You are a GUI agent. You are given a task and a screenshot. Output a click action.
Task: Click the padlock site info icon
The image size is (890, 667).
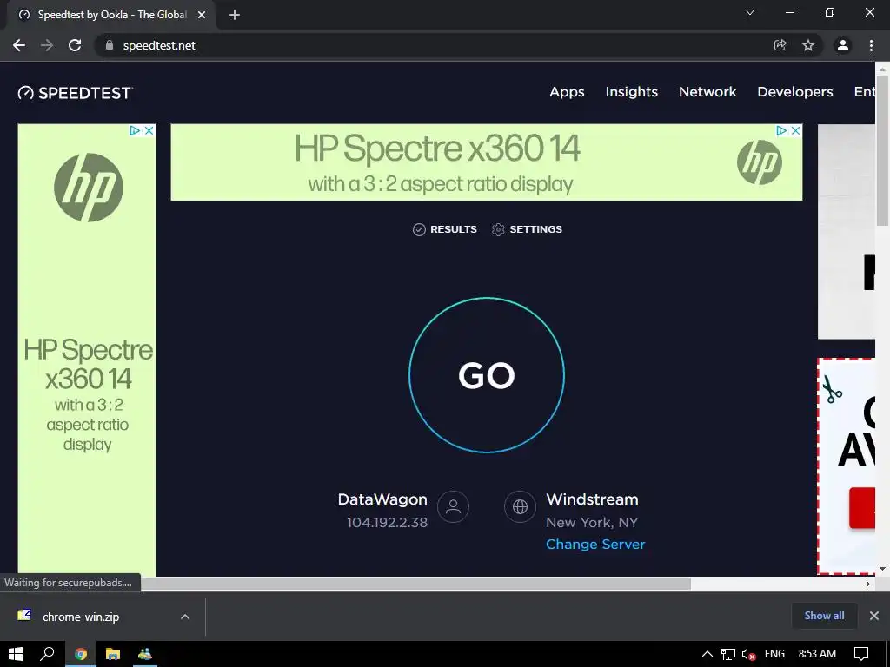coord(110,45)
